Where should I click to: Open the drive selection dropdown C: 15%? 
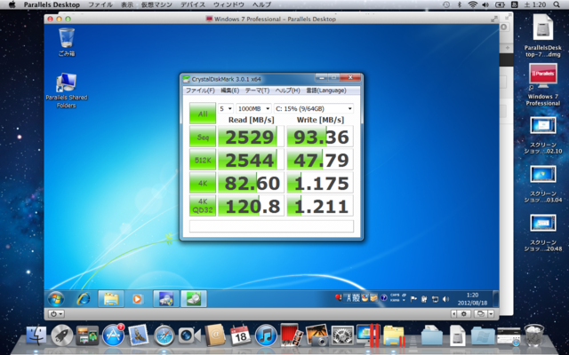[314, 108]
